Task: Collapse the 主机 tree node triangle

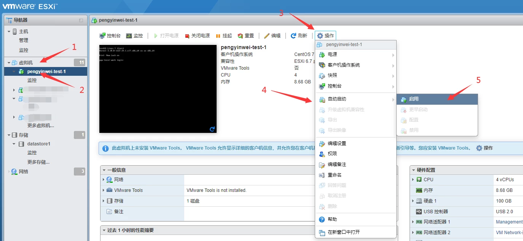Action: point(9,32)
